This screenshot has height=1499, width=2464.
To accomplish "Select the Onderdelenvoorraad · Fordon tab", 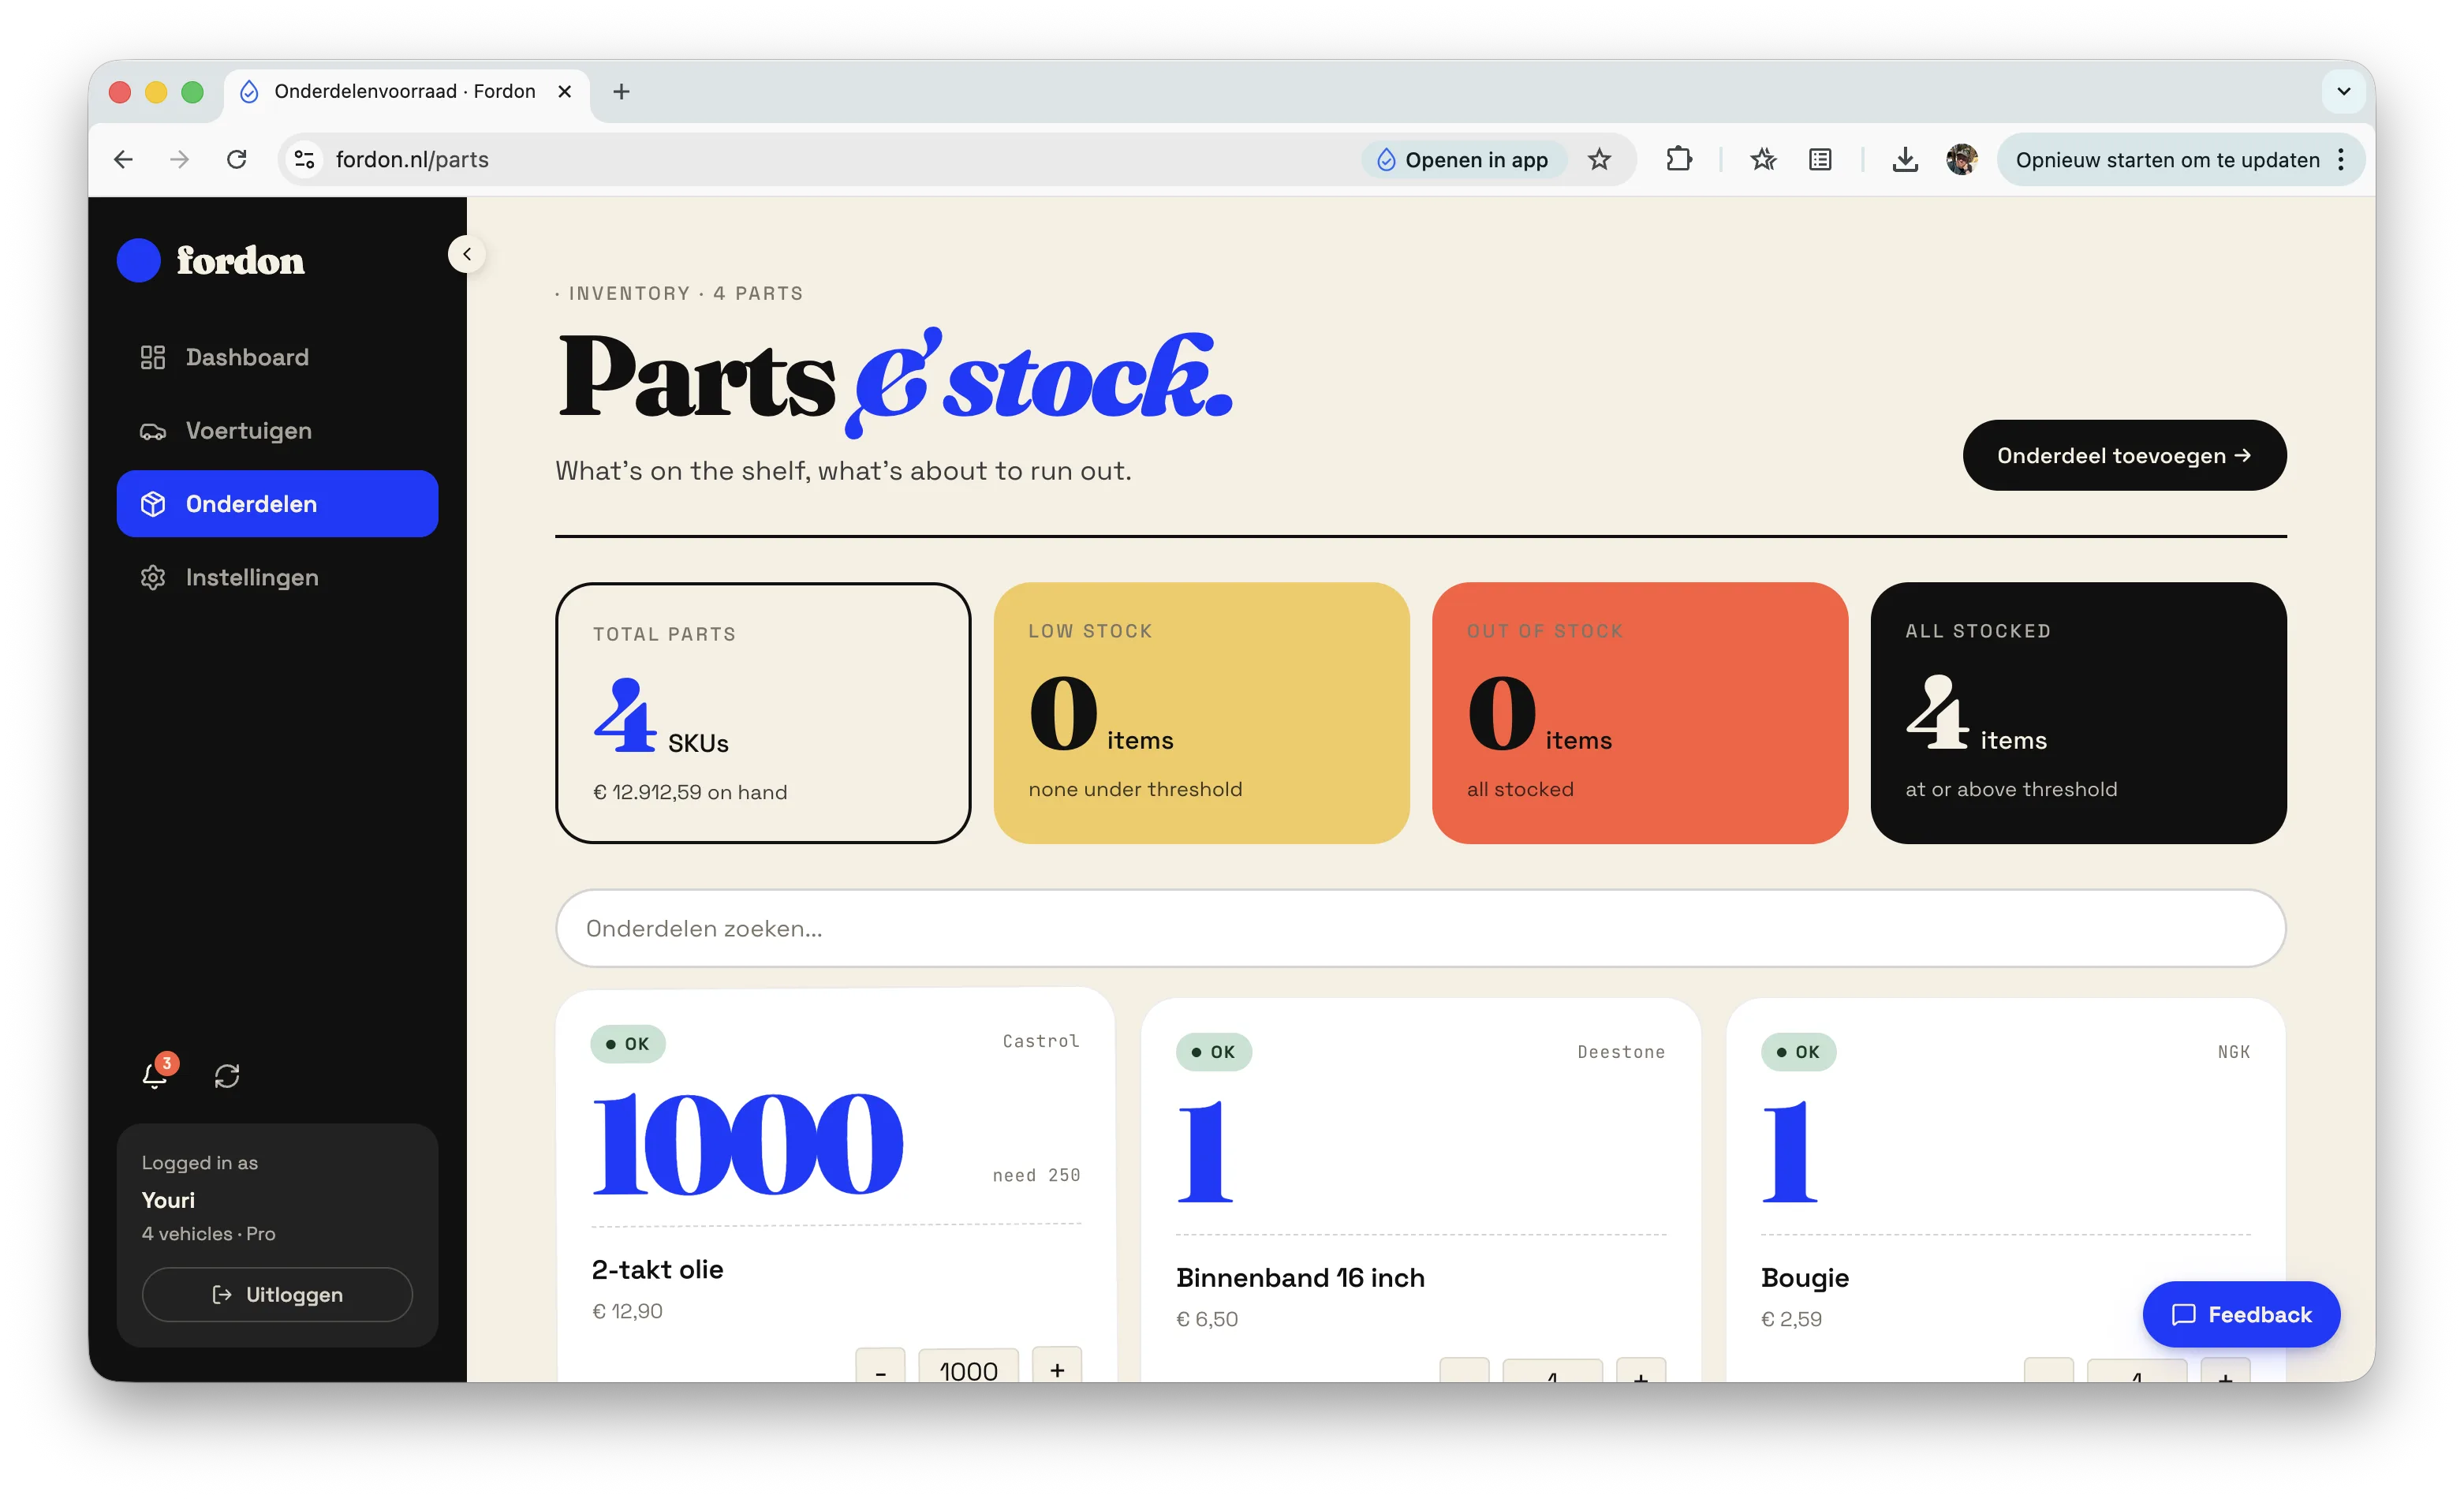I will pos(405,91).
